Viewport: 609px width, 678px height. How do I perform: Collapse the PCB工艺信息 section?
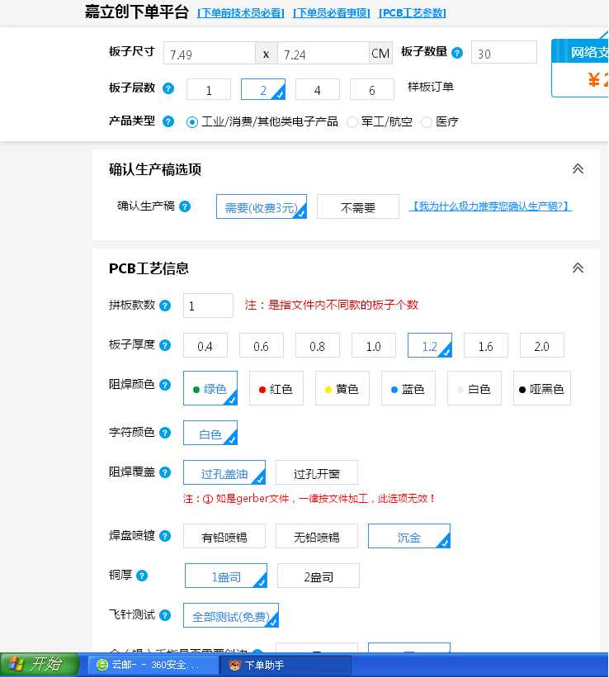tap(578, 268)
